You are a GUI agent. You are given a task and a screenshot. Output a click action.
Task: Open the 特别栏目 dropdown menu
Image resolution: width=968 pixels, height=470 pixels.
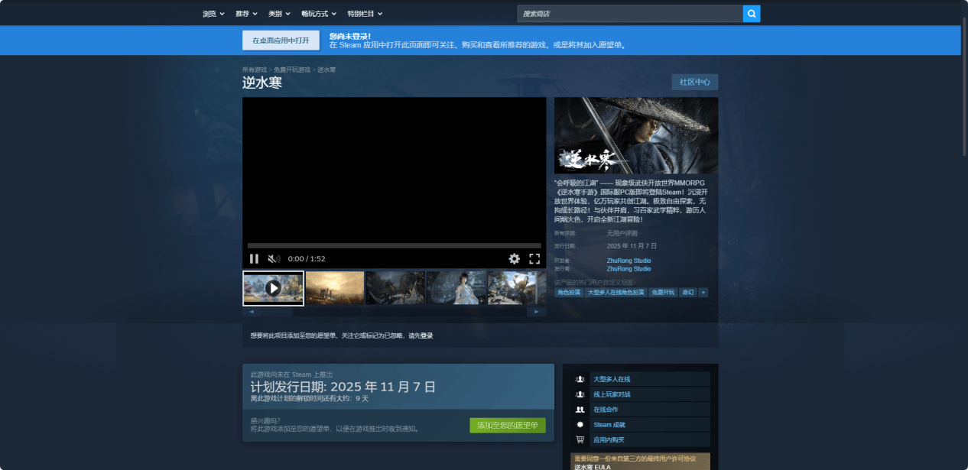pyautogui.click(x=365, y=14)
